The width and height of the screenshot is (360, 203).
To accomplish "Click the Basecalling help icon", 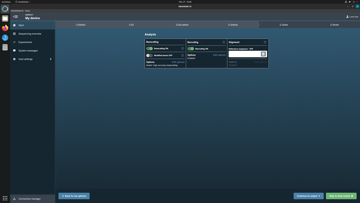I will click(183, 48).
